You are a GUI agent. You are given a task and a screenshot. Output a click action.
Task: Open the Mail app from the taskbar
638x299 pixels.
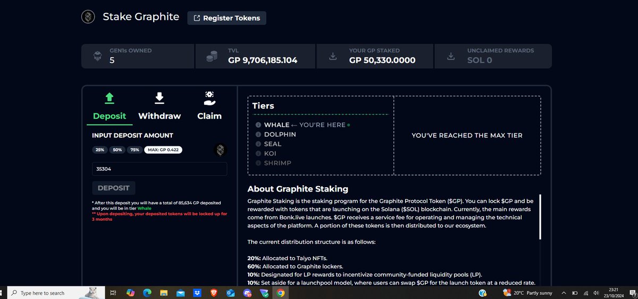[181, 293]
